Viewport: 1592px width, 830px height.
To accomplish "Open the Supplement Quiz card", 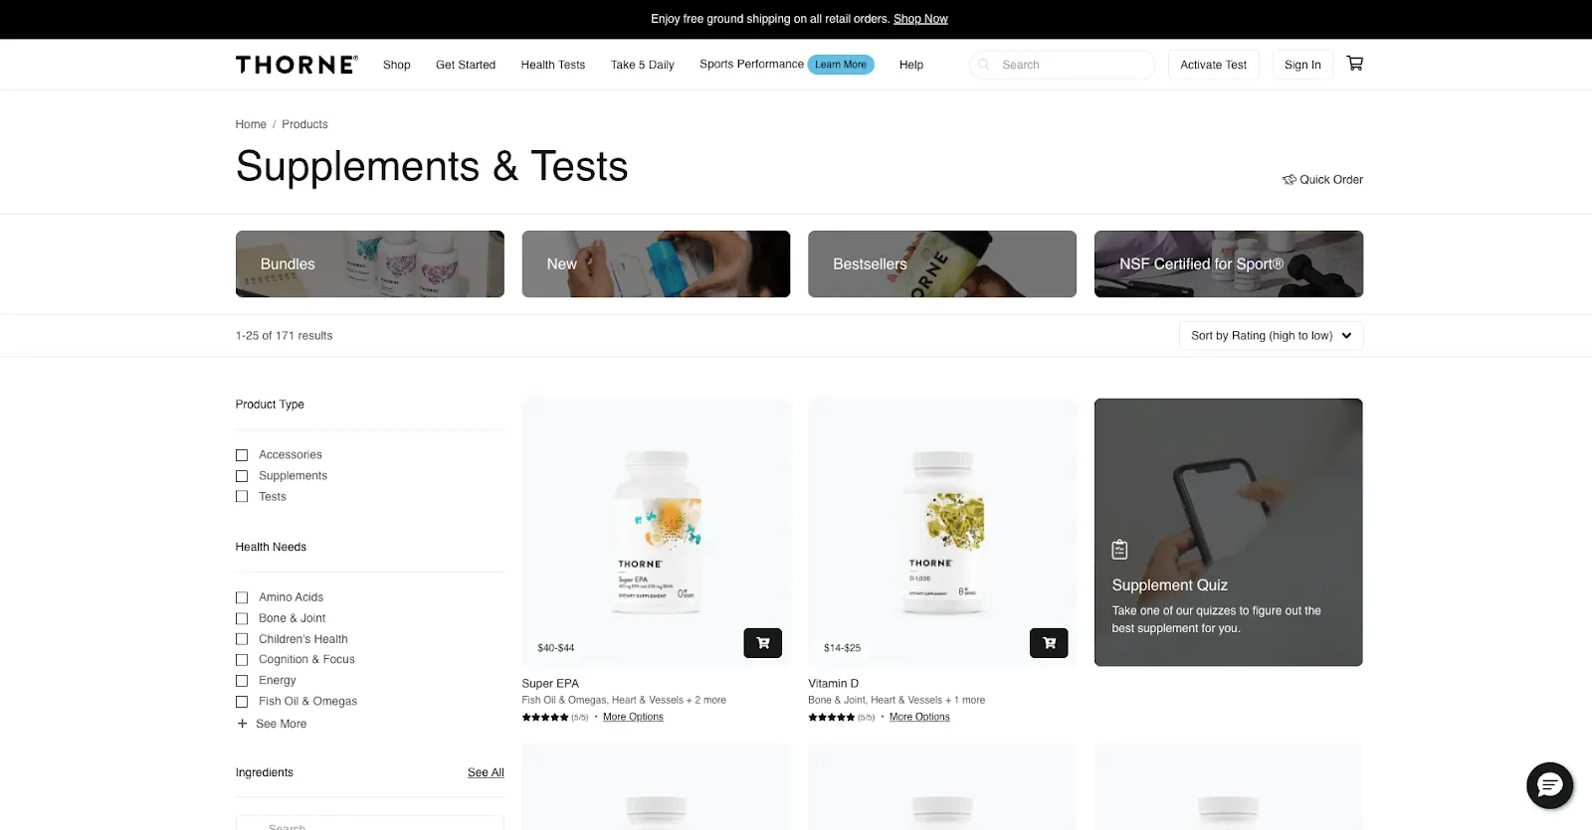I will (x=1229, y=533).
